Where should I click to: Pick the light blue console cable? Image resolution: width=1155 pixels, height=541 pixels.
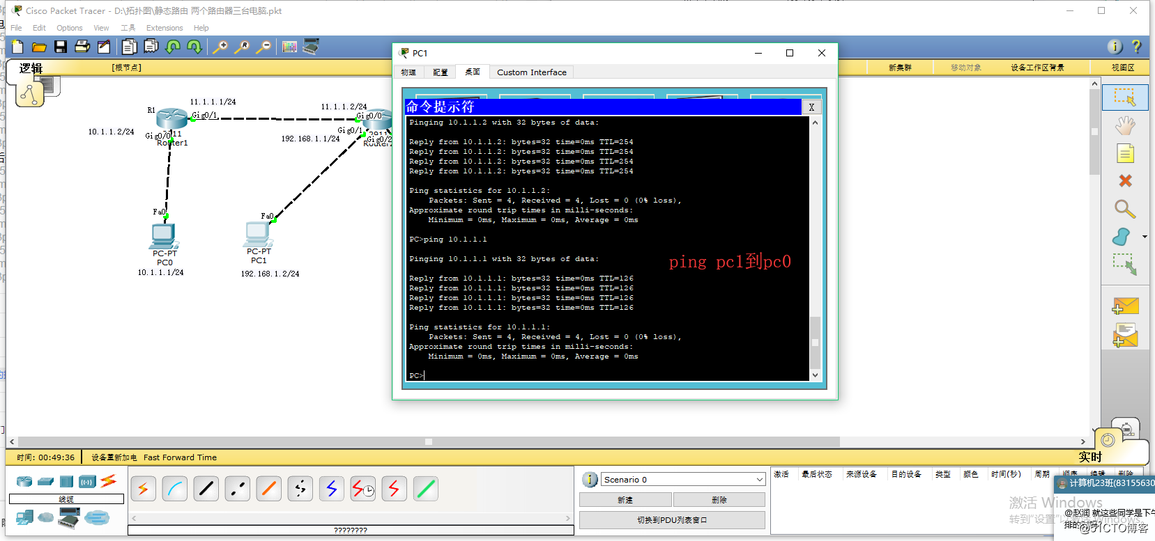175,489
